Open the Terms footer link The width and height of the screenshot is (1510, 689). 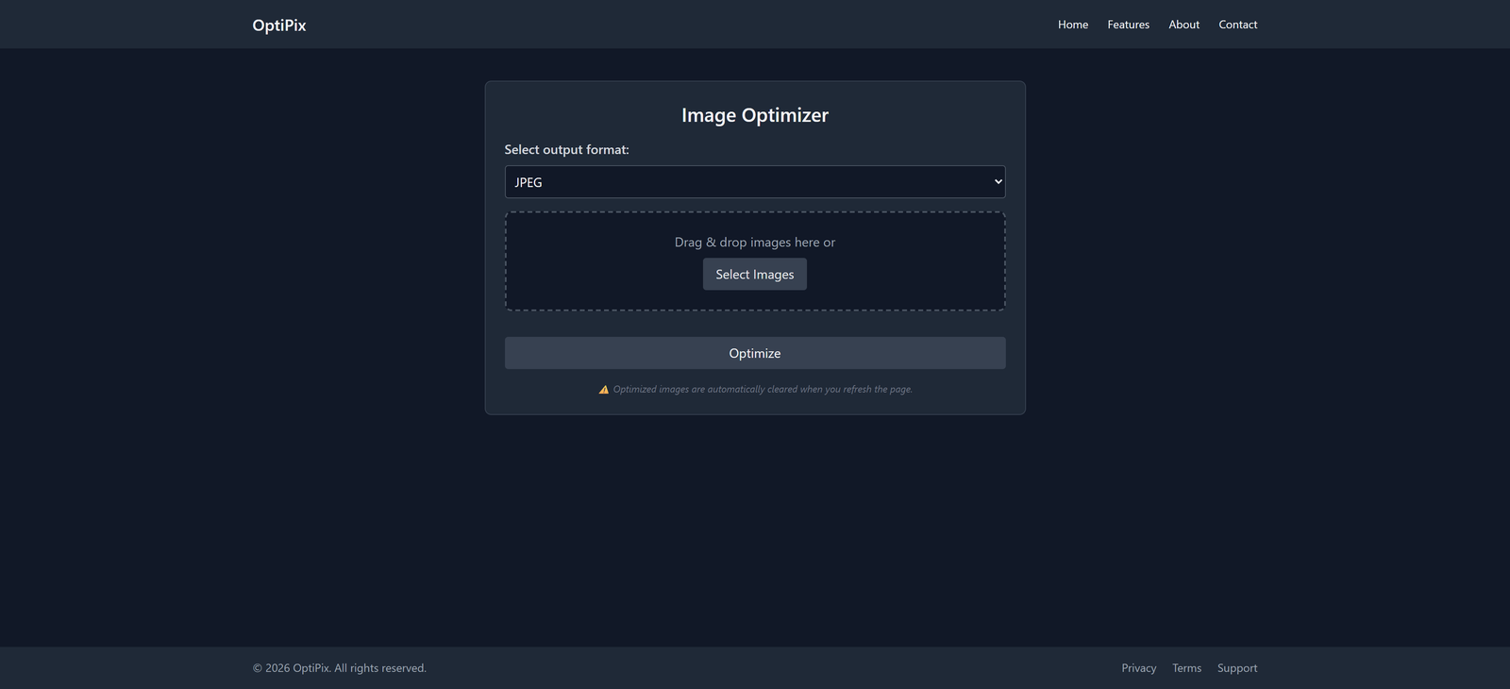tap(1186, 668)
